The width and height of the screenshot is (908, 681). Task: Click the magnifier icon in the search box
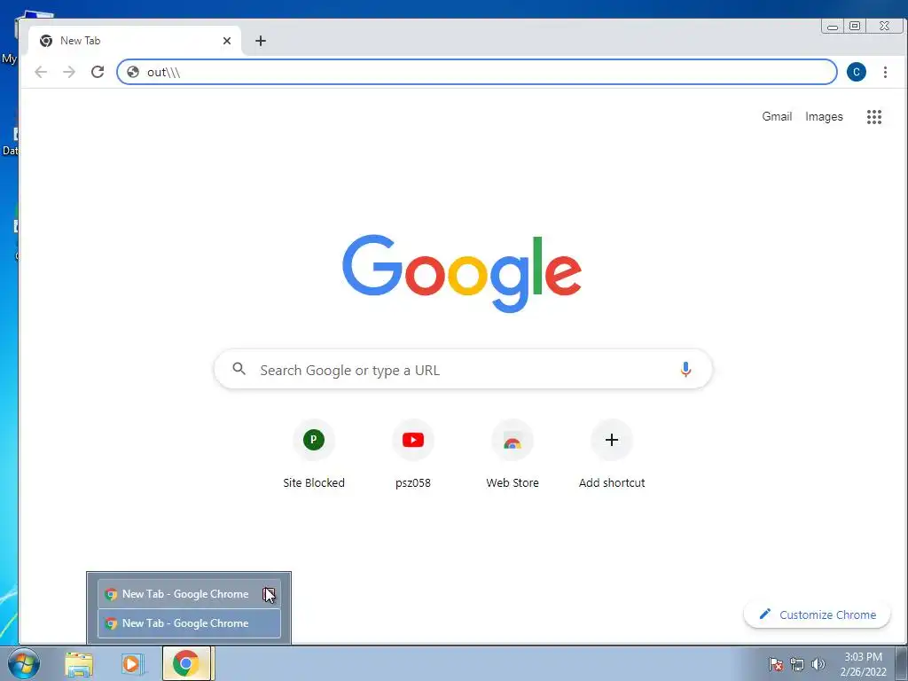[x=239, y=369]
